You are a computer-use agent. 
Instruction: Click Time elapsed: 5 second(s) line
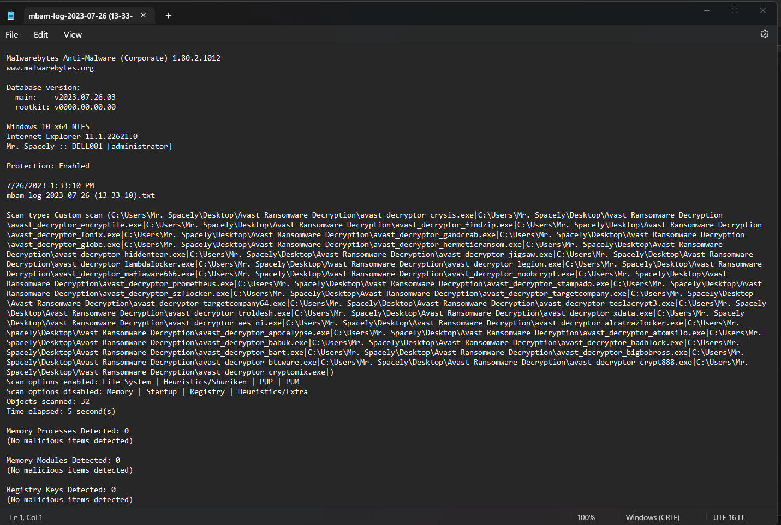[x=61, y=411]
